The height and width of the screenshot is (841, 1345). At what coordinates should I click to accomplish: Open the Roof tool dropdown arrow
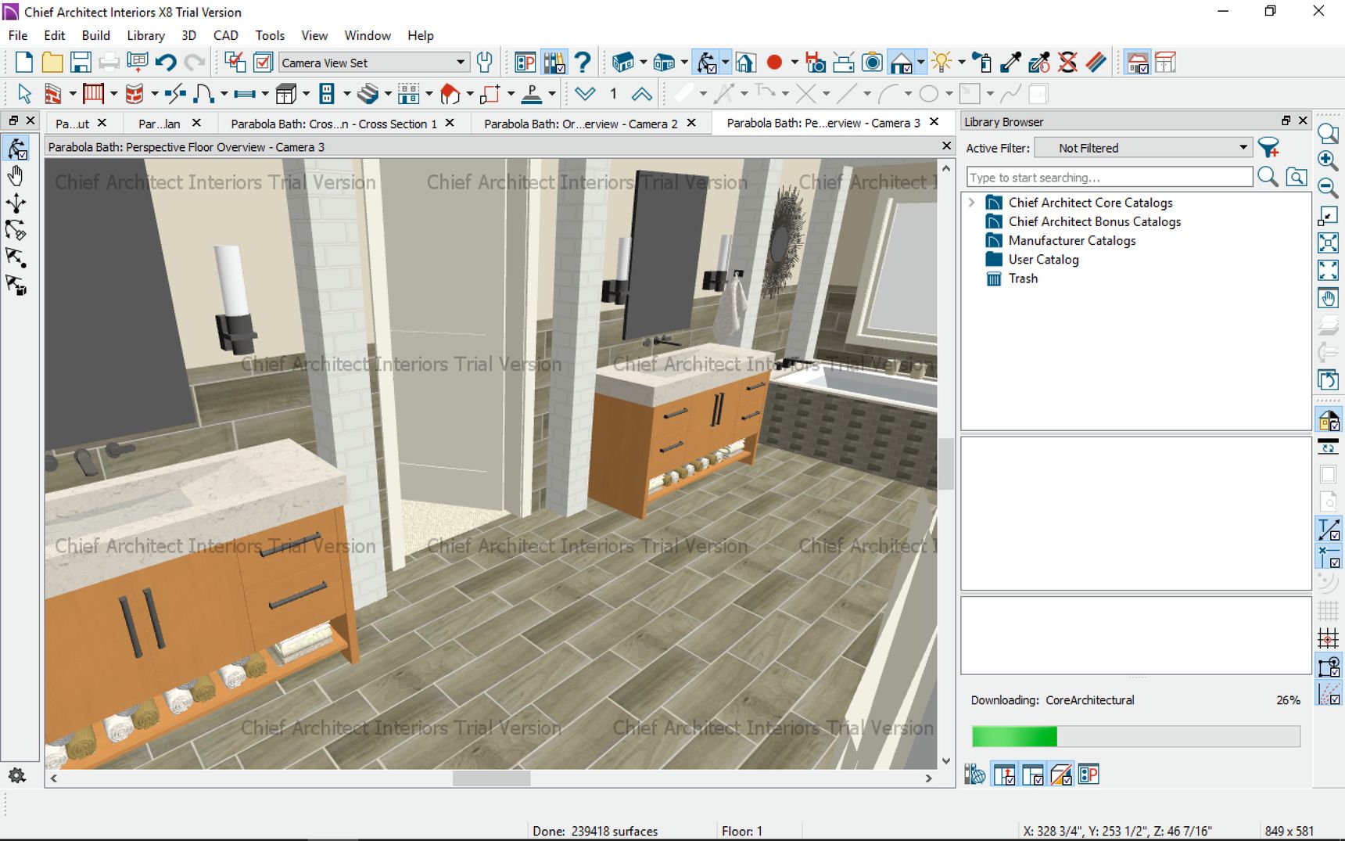pyautogui.click(x=470, y=94)
